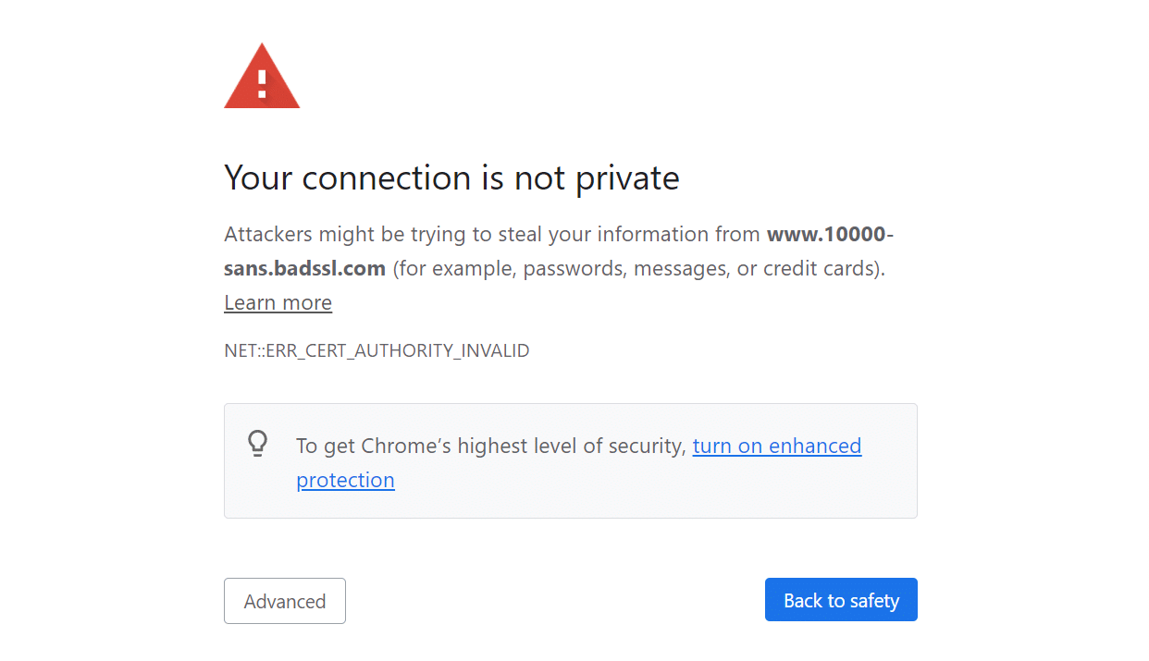This screenshot has width=1149, height=661.
Task: Click the NET::ERR_CERT_AUTHORITY_INVALID error code
Action: (x=377, y=350)
